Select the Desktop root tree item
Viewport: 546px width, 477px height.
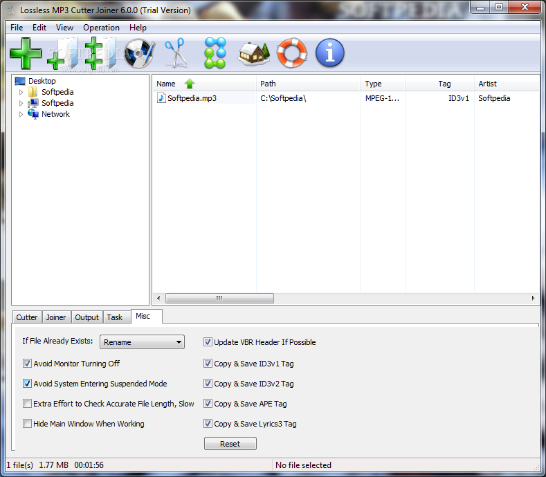point(42,81)
